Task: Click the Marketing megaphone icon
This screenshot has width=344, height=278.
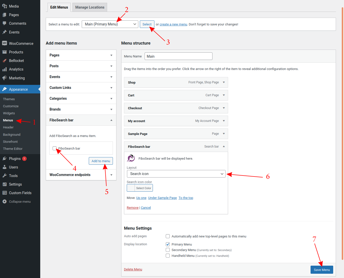Action: point(5,78)
